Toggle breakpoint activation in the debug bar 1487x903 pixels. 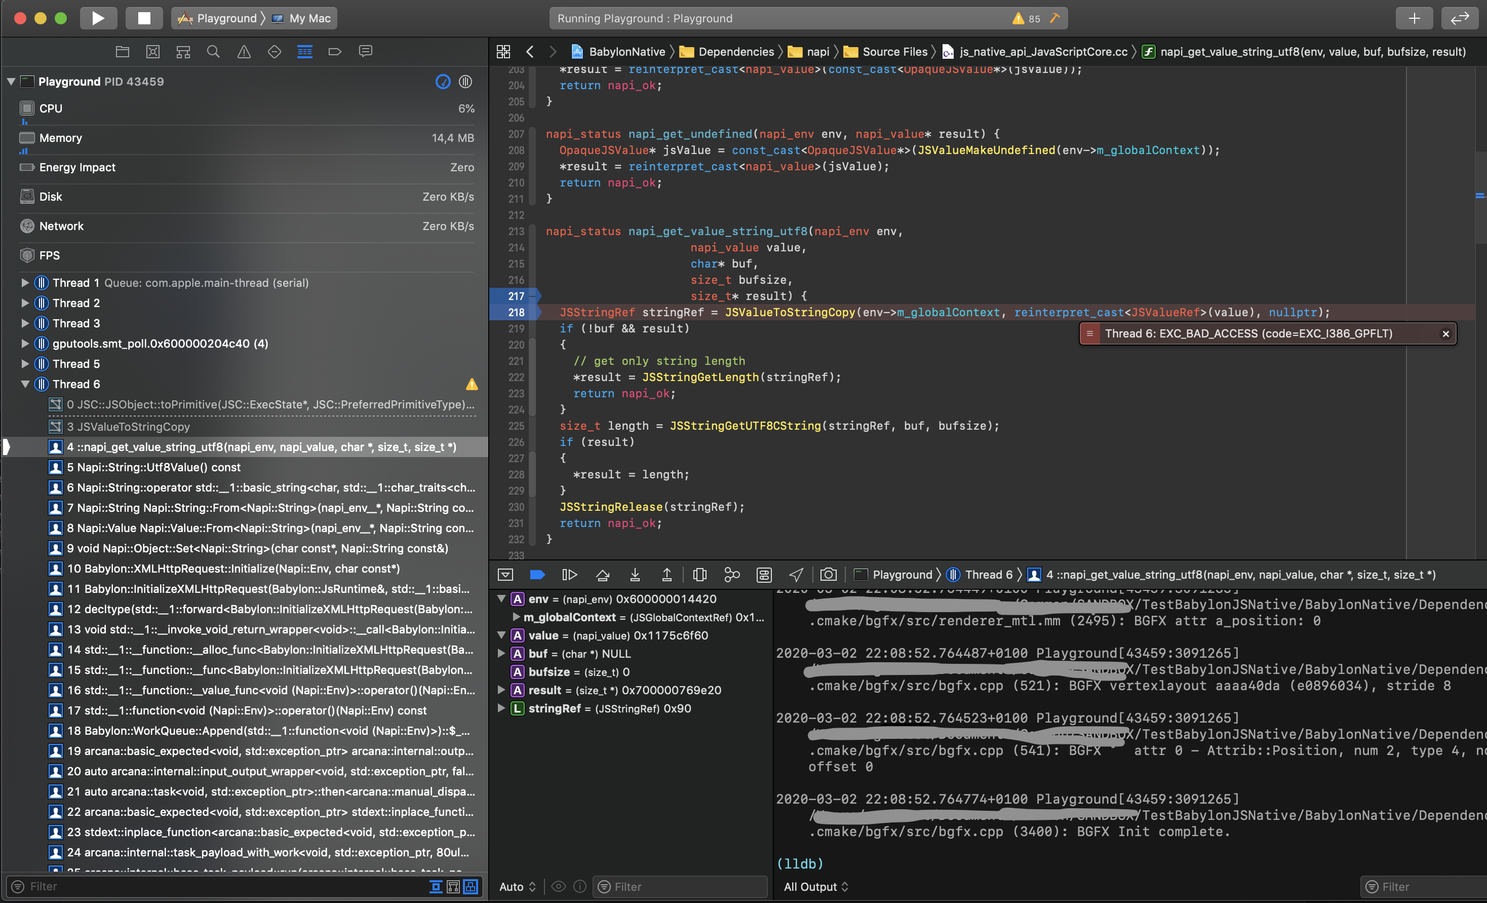[537, 575]
